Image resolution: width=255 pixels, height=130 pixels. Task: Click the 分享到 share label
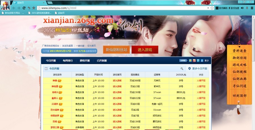(x=183, y=60)
